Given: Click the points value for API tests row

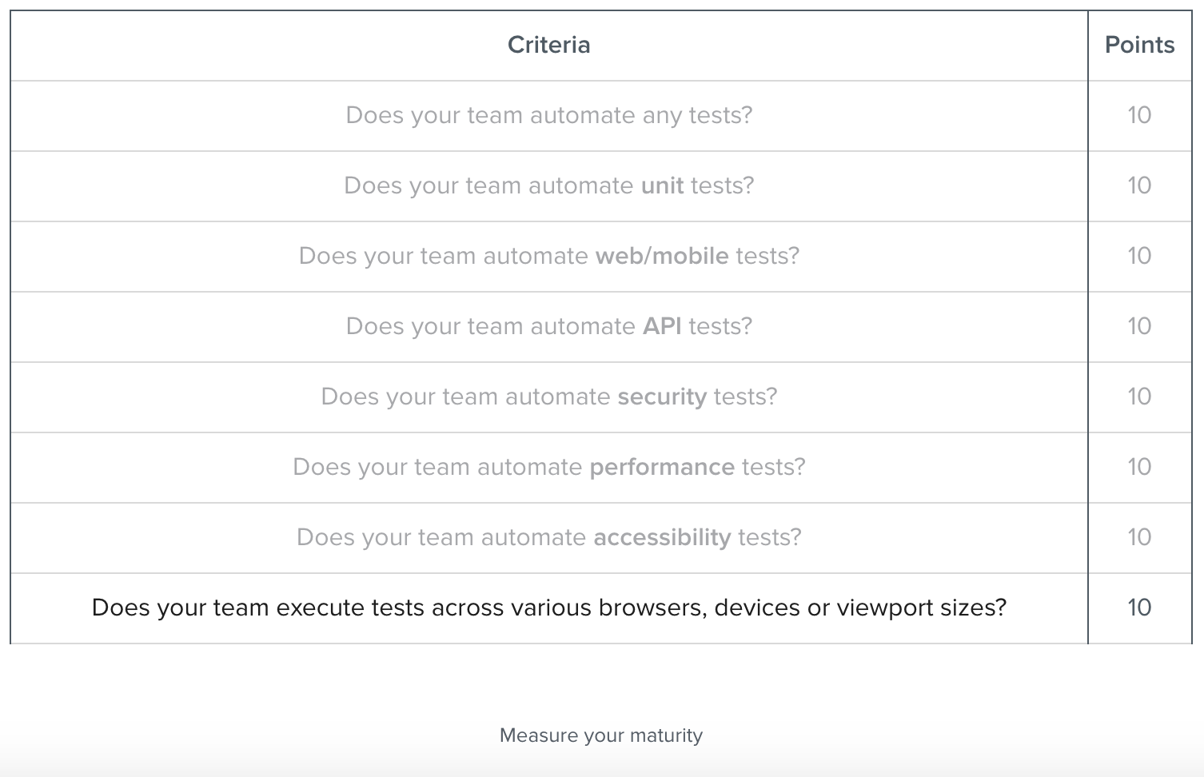Looking at the screenshot, I should (x=1139, y=326).
